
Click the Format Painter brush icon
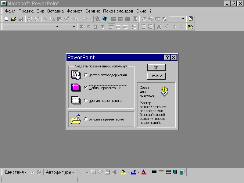click(x=66, y=19)
